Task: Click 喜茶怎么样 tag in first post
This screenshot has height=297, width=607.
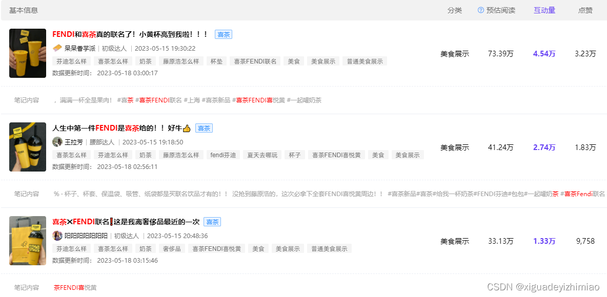Action: click(113, 61)
